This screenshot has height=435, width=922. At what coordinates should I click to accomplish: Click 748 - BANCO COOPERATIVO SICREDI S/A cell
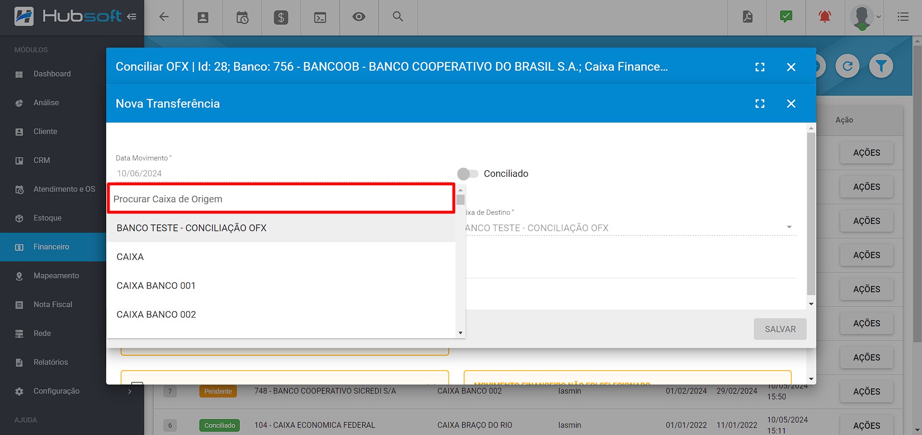pos(325,391)
